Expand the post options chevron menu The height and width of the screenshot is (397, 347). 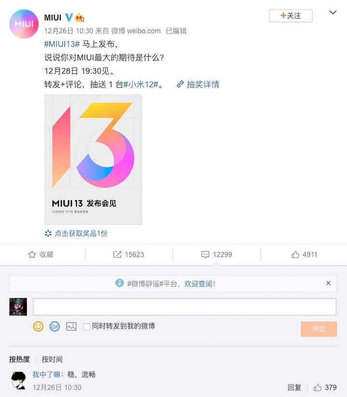coord(333,13)
